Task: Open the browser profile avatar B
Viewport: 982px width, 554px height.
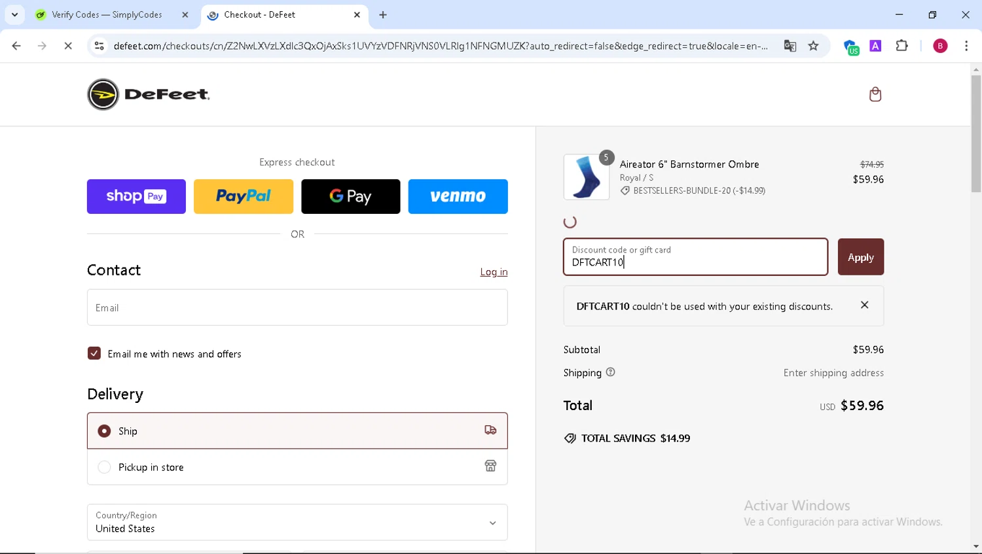Action: tap(940, 46)
